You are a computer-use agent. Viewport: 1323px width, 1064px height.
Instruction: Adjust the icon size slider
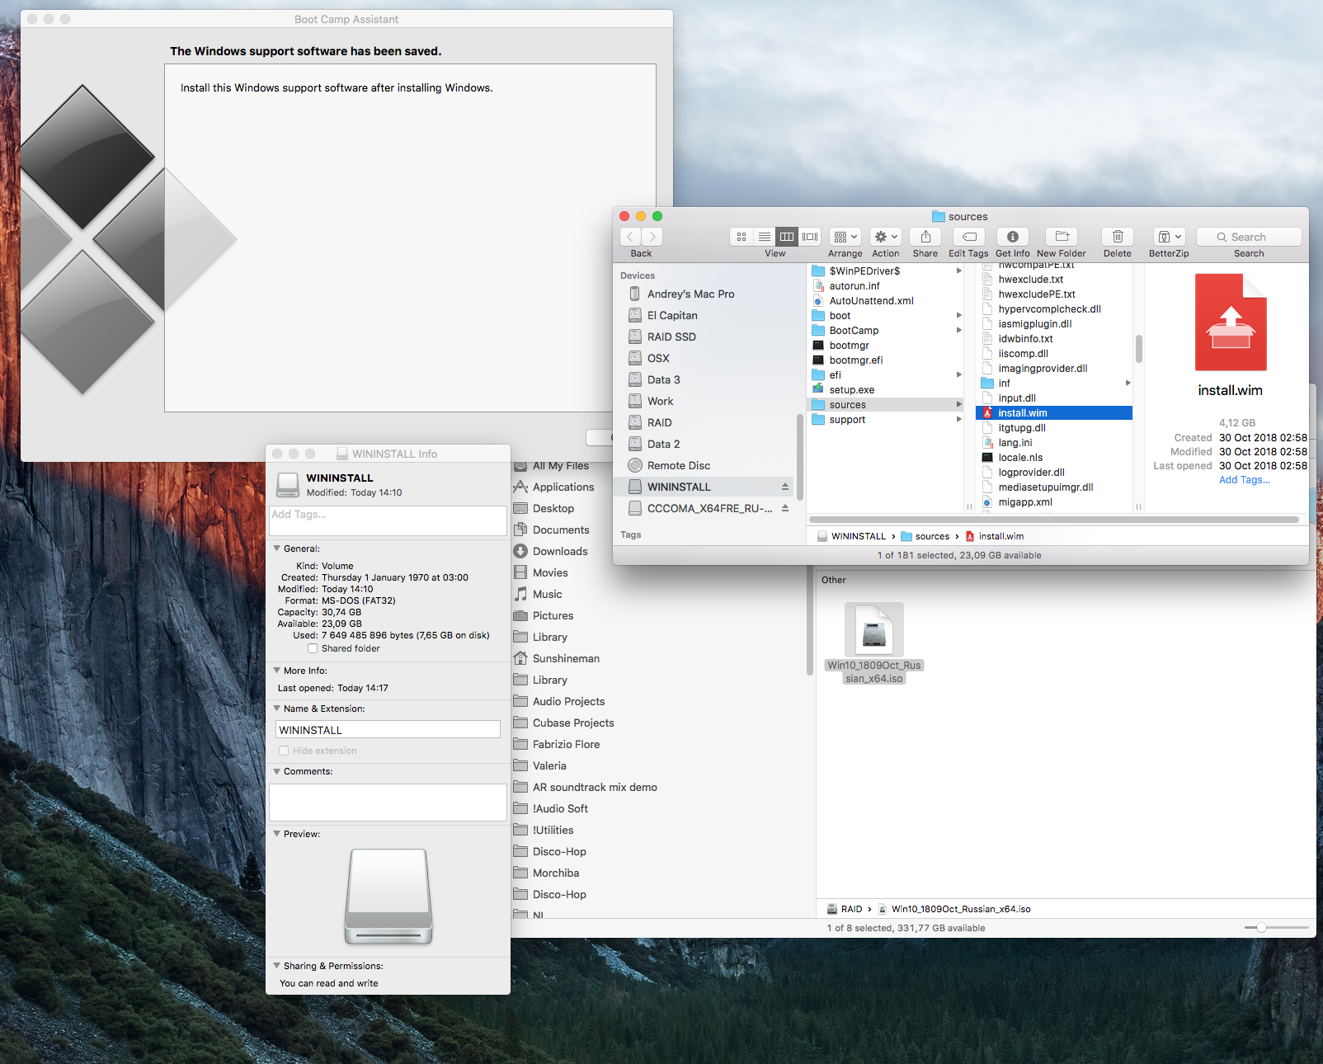1261,928
